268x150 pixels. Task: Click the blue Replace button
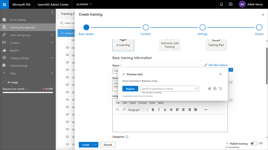click(x=130, y=89)
